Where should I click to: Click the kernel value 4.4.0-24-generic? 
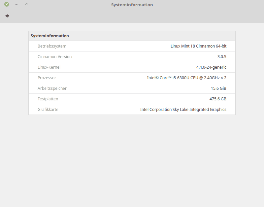click(211, 67)
